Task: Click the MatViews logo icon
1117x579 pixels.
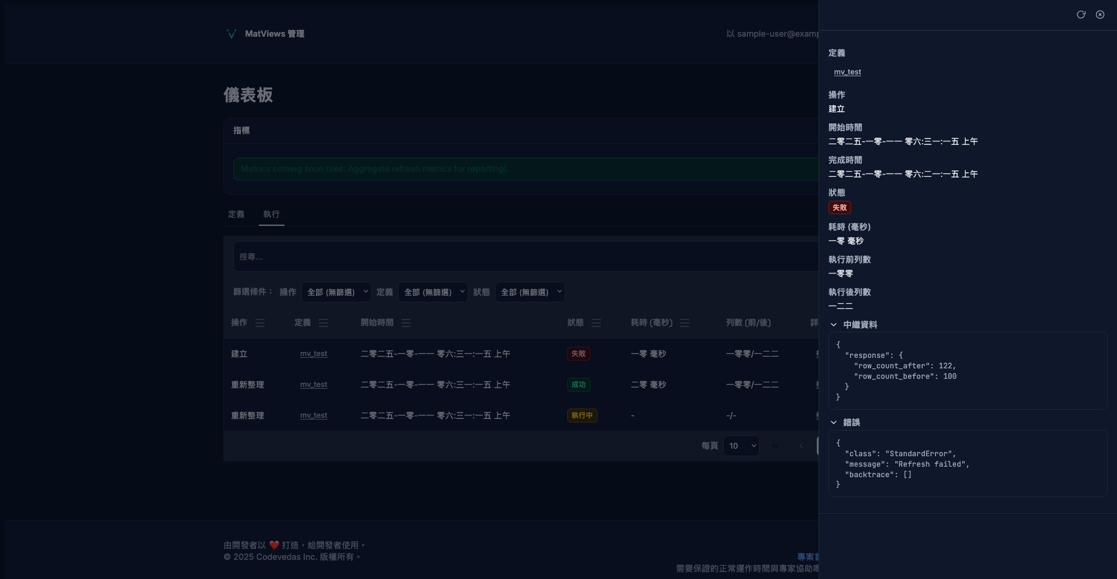Action: point(231,34)
